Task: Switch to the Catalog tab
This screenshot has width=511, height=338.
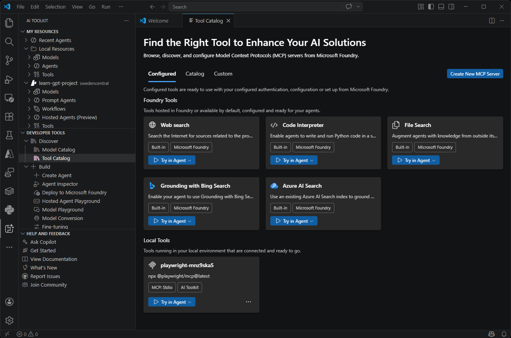Action: point(195,74)
